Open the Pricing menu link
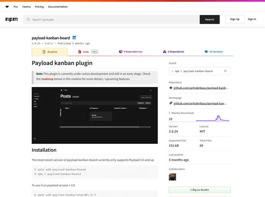265x197 pixels. (x=39, y=7)
